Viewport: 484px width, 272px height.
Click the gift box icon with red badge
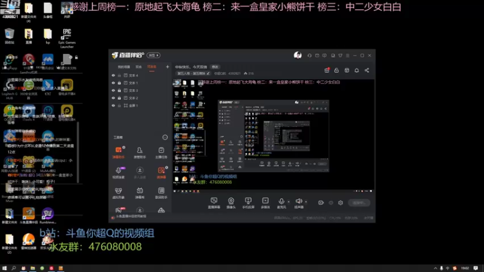coord(327,70)
